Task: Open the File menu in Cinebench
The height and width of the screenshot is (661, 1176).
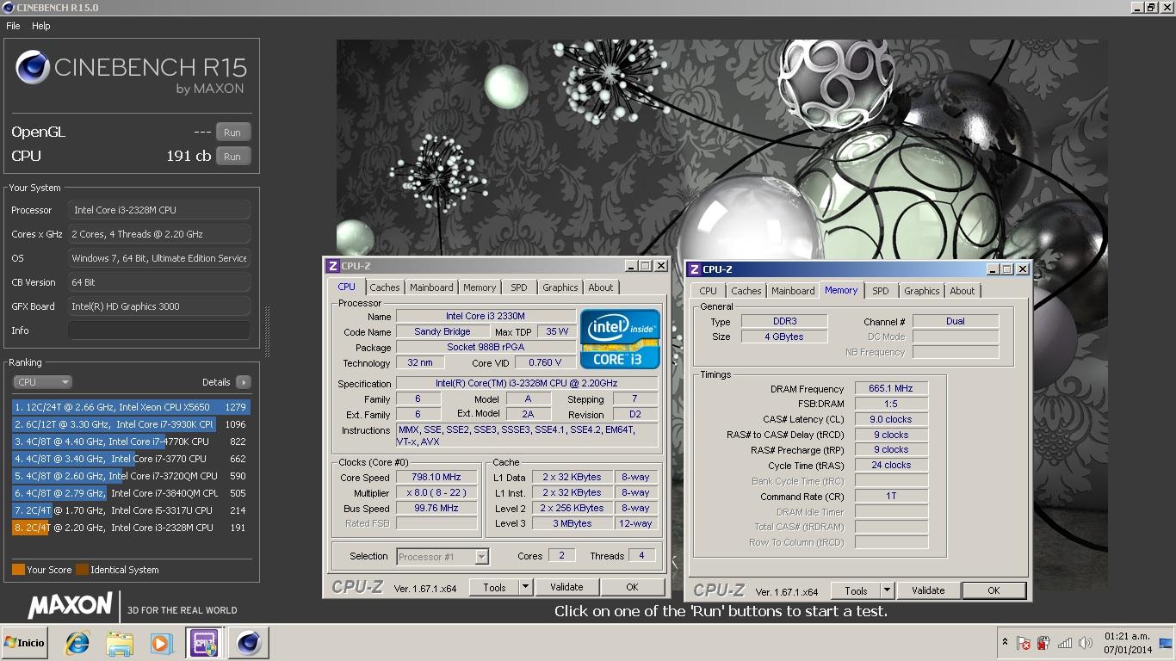Action: pyautogui.click(x=13, y=26)
